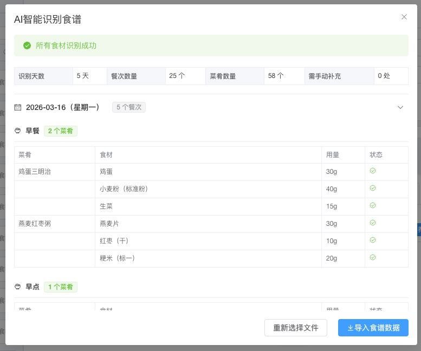The image size is (421, 351).
Task: Close the AI智能识别食谱 dialog
Action: click(404, 17)
